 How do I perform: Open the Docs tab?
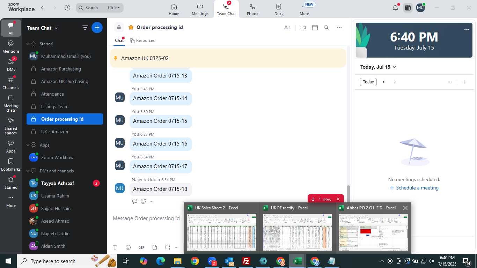click(279, 9)
